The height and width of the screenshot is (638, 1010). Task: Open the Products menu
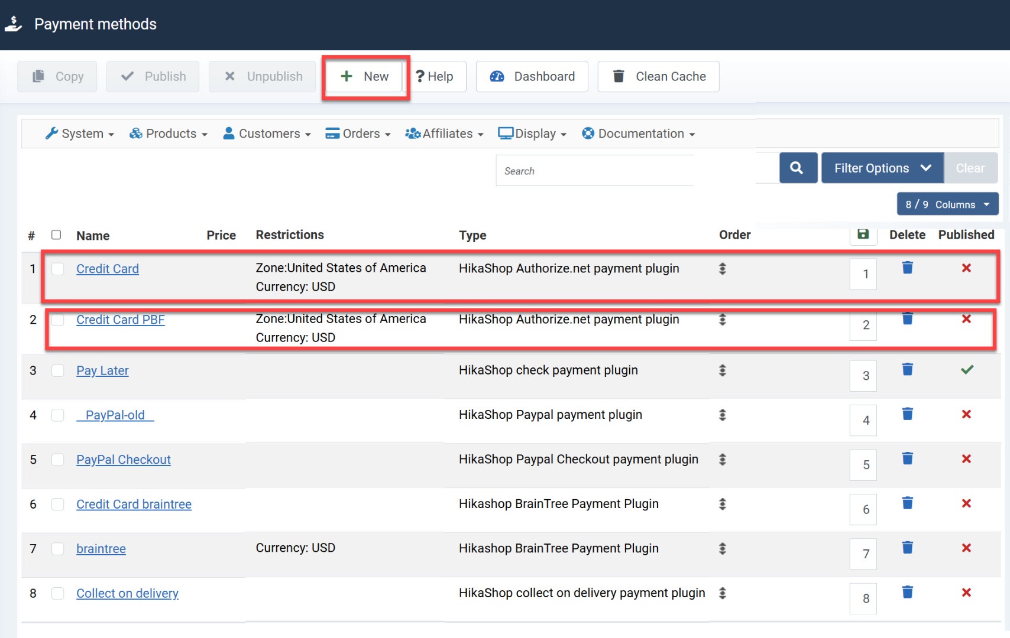point(169,134)
